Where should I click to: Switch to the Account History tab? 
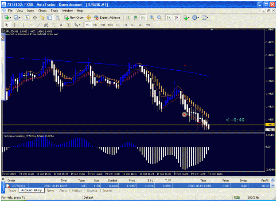[x=31, y=190]
